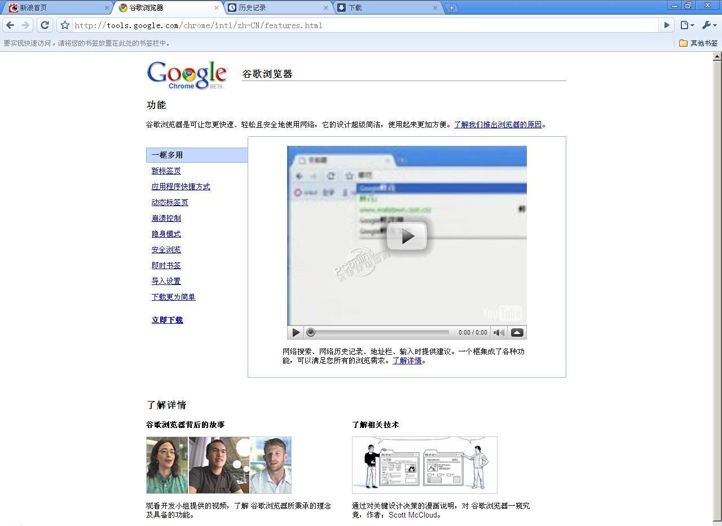Screen dimensions: 722x526
Task: Open the 其他书签 bookmarks folder
Action: point(698,43)
